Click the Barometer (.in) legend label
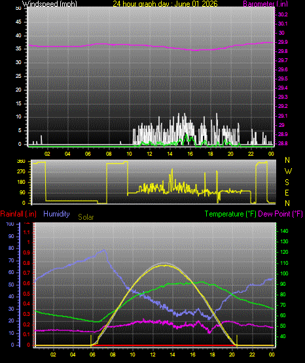This screenshot has width=305, height=363. (x=265, y=4)
